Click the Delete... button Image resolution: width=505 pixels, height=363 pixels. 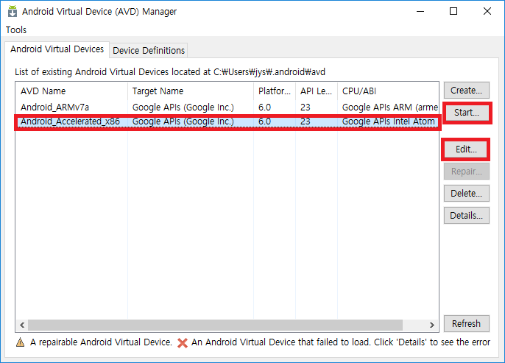coord(467,193)
